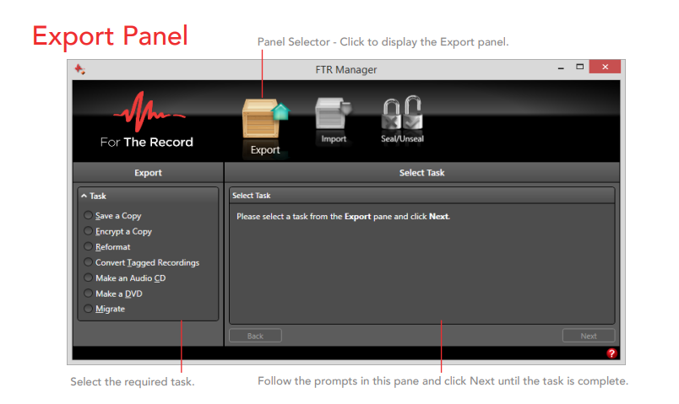This screenshot has width=679, height=404.
Task: Click the FTR Manager window title text
Action: [x=346, y=70]
